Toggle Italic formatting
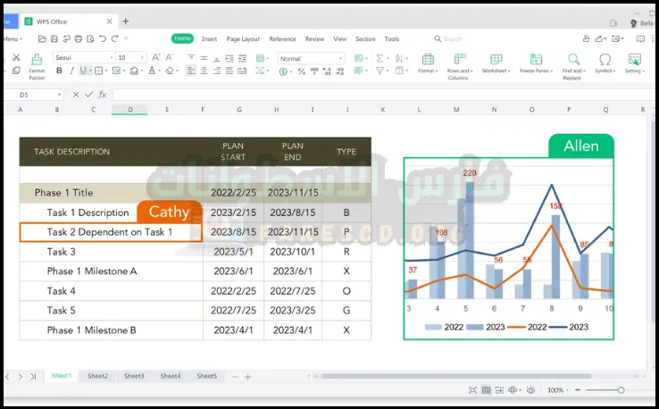659x409 pixels. (70, 71)
